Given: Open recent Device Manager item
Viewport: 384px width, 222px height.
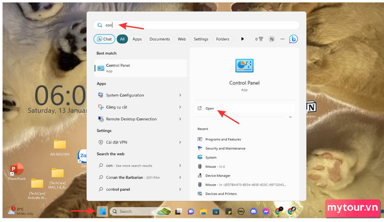Looking at the screenshot, I should tap(214, 175).
